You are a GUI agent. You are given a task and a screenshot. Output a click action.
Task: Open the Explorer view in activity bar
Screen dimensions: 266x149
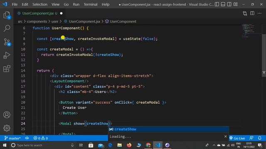point(7,15)
